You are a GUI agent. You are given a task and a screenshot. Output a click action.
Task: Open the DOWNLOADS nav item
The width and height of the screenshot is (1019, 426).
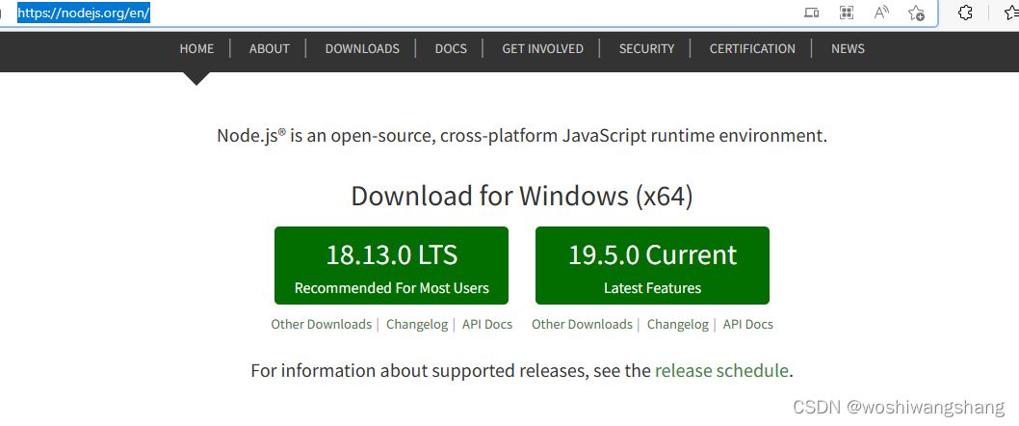[x=362, y=49]
